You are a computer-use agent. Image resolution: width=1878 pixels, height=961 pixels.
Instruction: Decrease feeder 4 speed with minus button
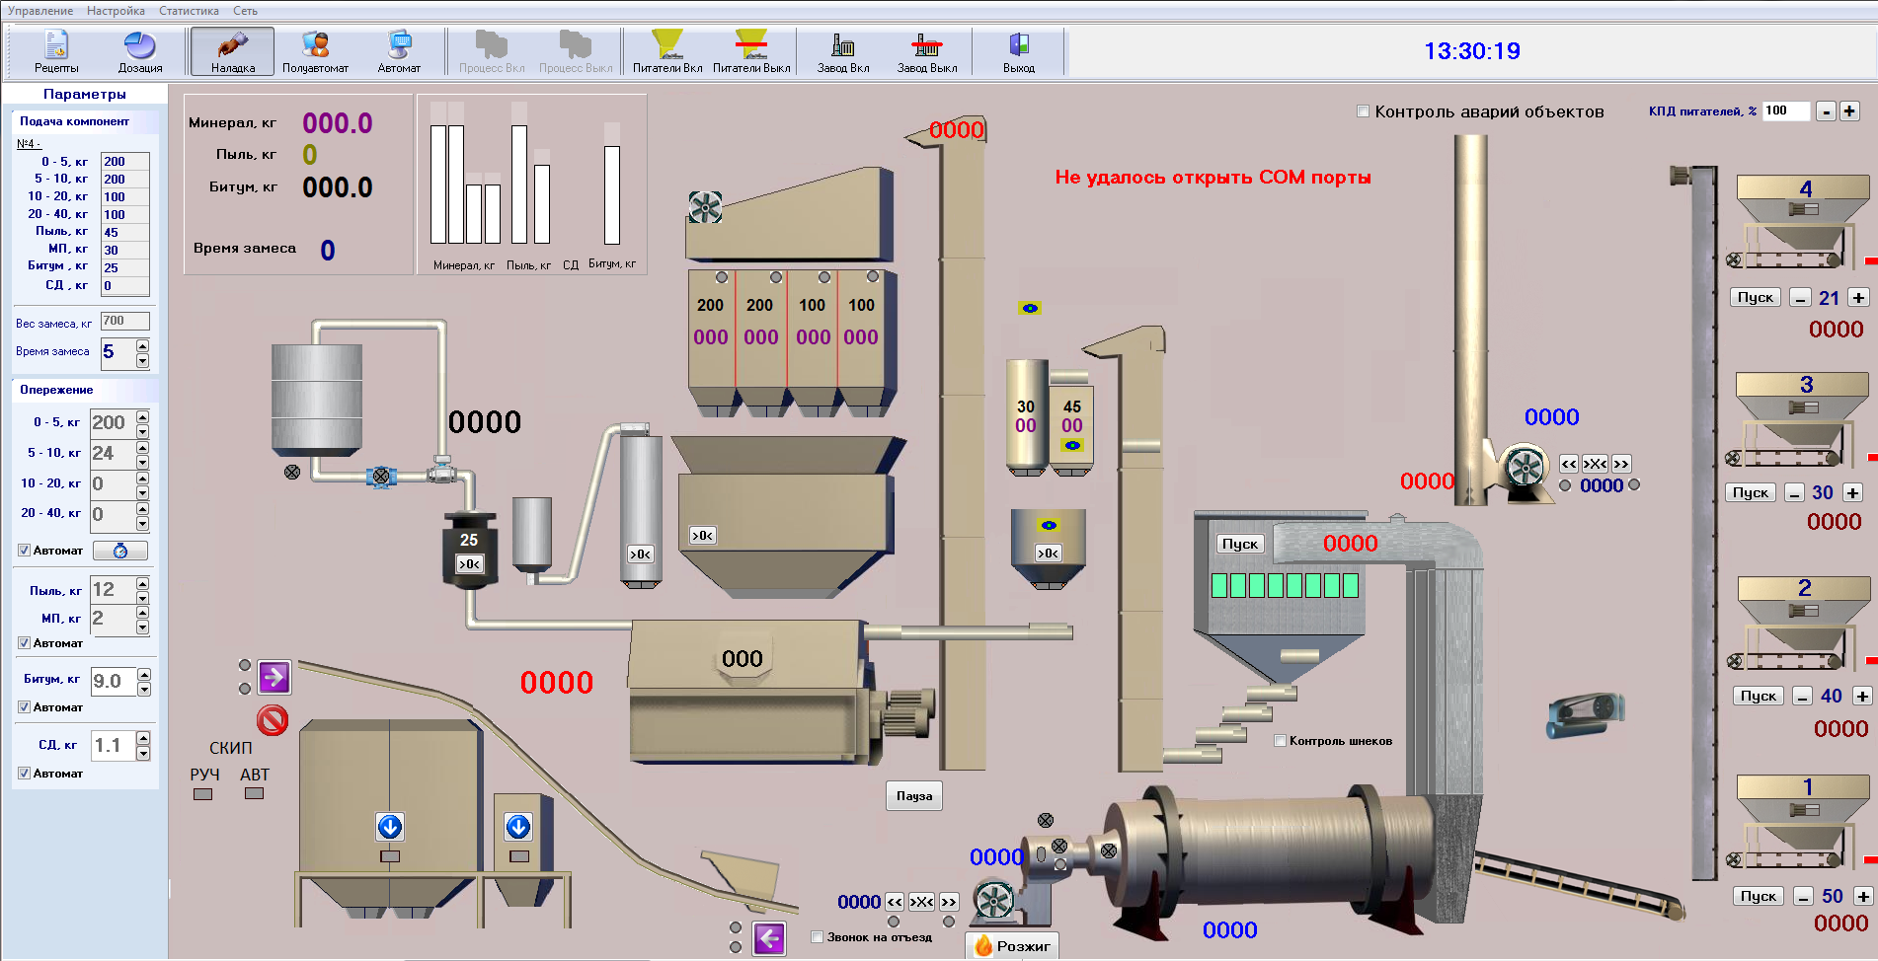click(1800, 298)
